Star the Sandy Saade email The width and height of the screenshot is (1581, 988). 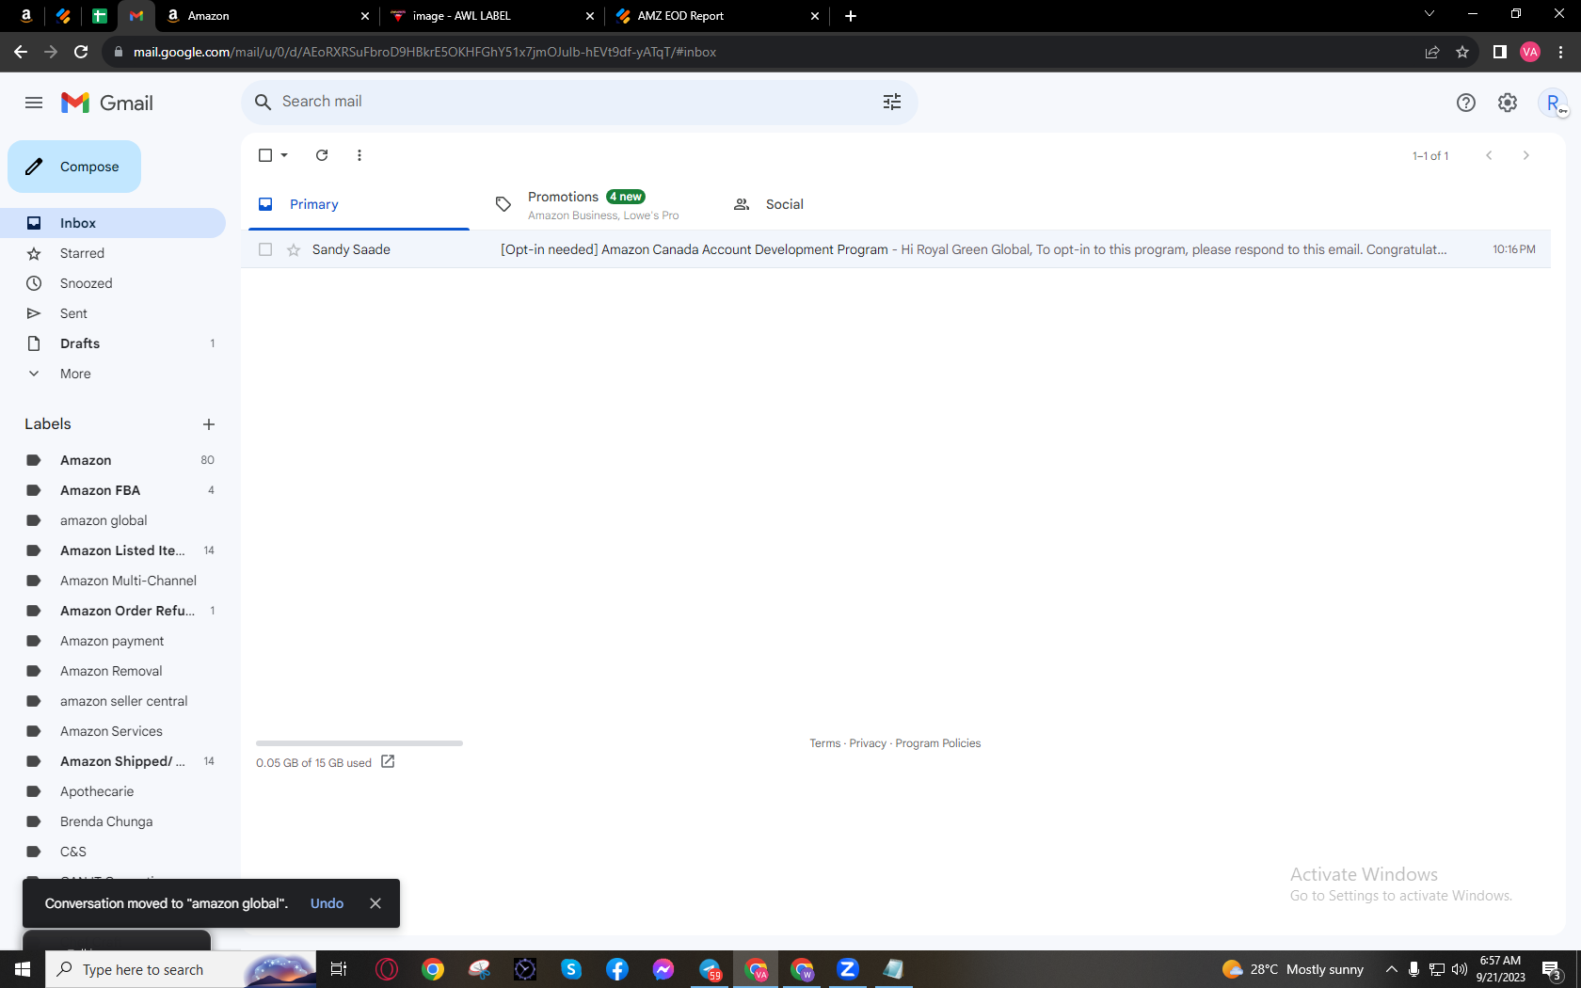[x=294, y=249]
